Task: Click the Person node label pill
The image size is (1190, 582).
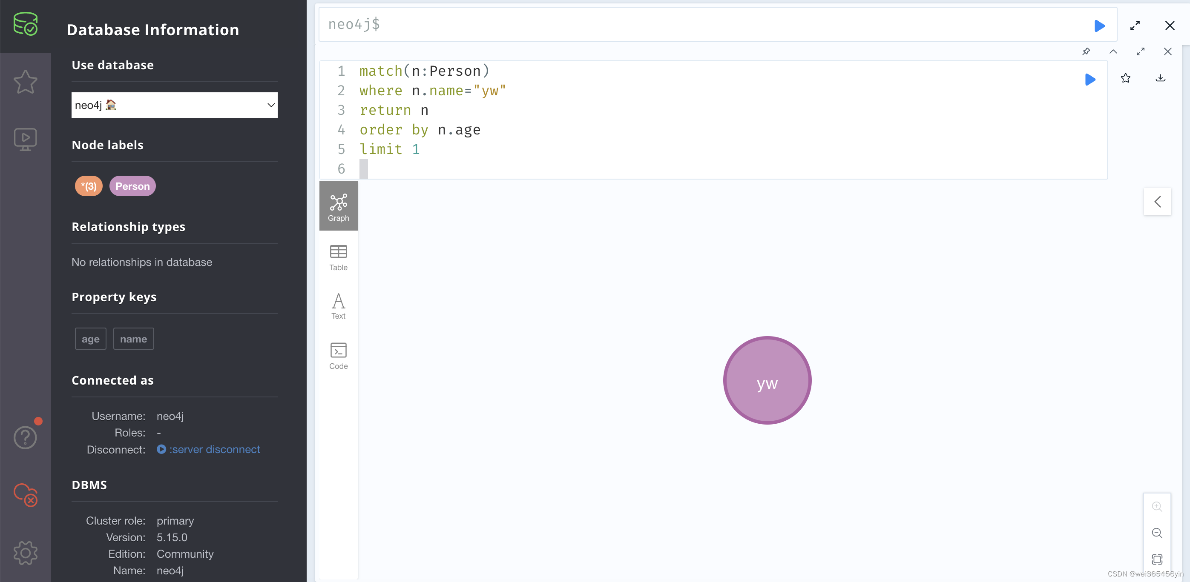Action: click(x=132, y=186)
